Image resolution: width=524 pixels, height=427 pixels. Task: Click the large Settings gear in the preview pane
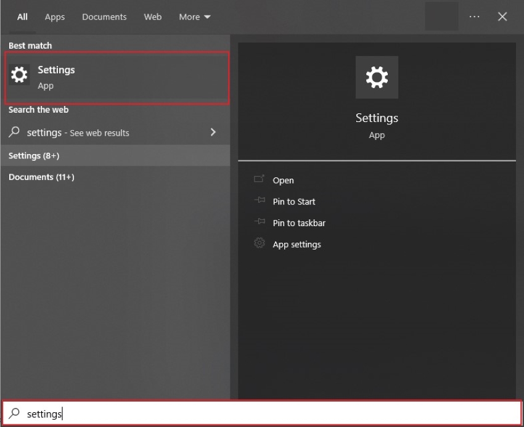click(377, 77)
